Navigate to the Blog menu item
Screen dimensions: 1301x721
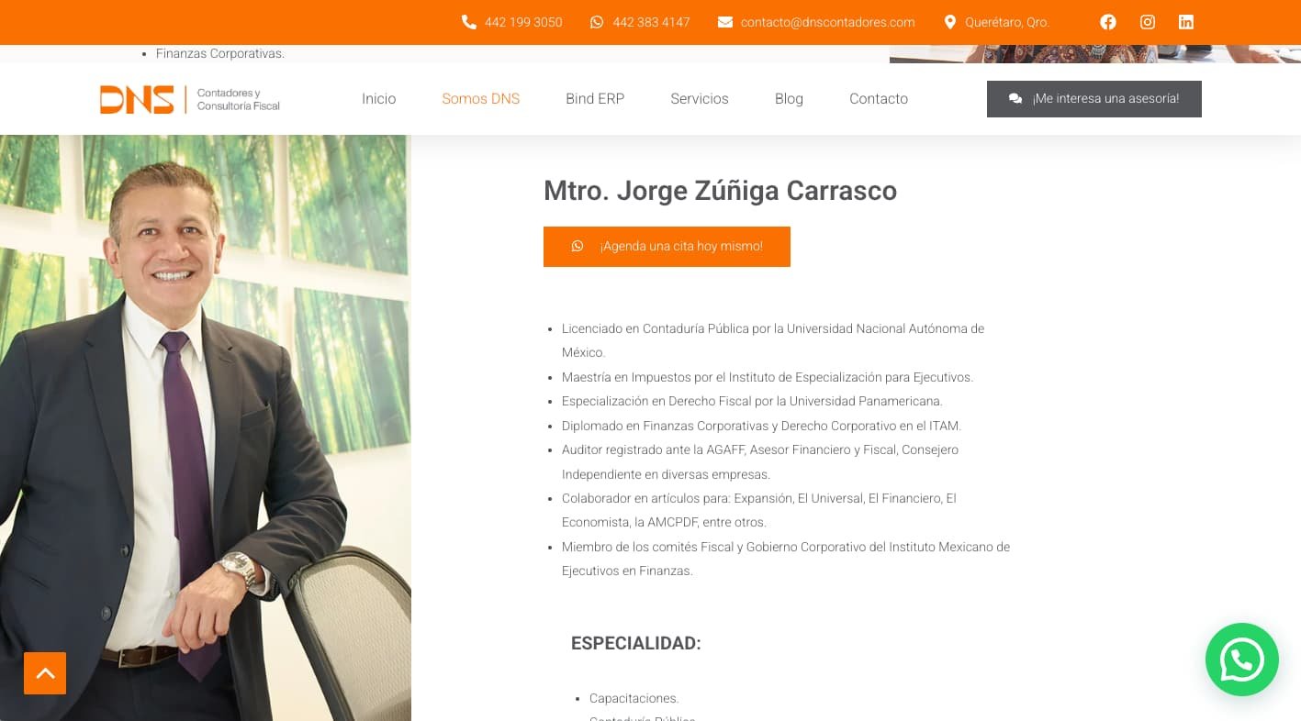pos(789,99)
